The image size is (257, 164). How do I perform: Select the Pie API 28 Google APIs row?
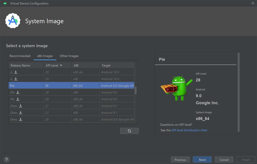[71, 86]
